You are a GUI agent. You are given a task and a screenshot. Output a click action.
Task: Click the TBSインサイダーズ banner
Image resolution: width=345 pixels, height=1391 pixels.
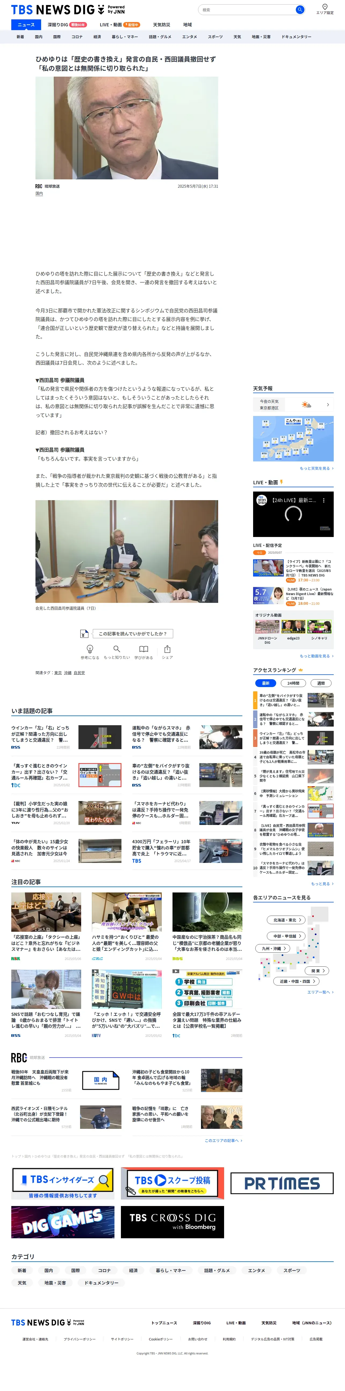point(63,1183)
